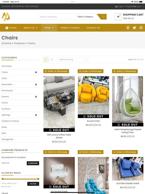Click Clear all compare link

click(x=5, y=163)
